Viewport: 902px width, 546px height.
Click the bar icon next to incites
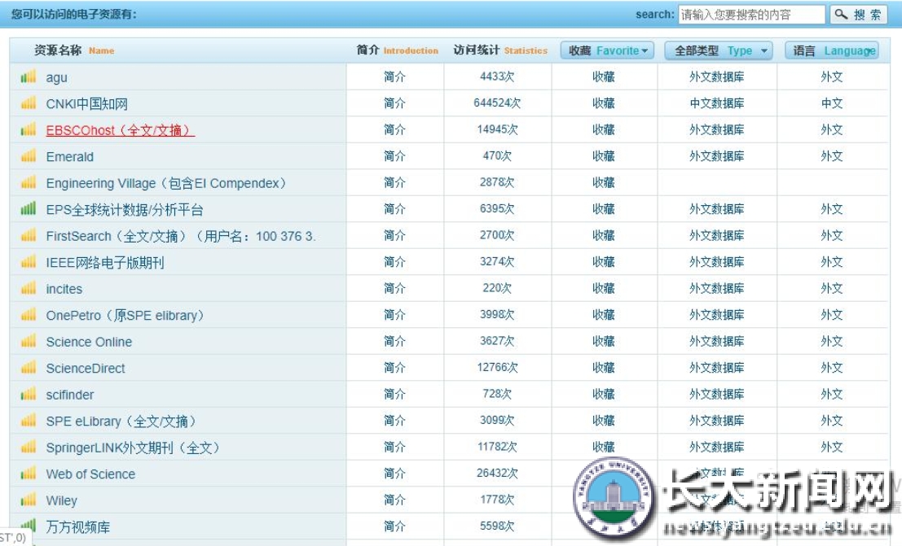[x=29, y=288]
